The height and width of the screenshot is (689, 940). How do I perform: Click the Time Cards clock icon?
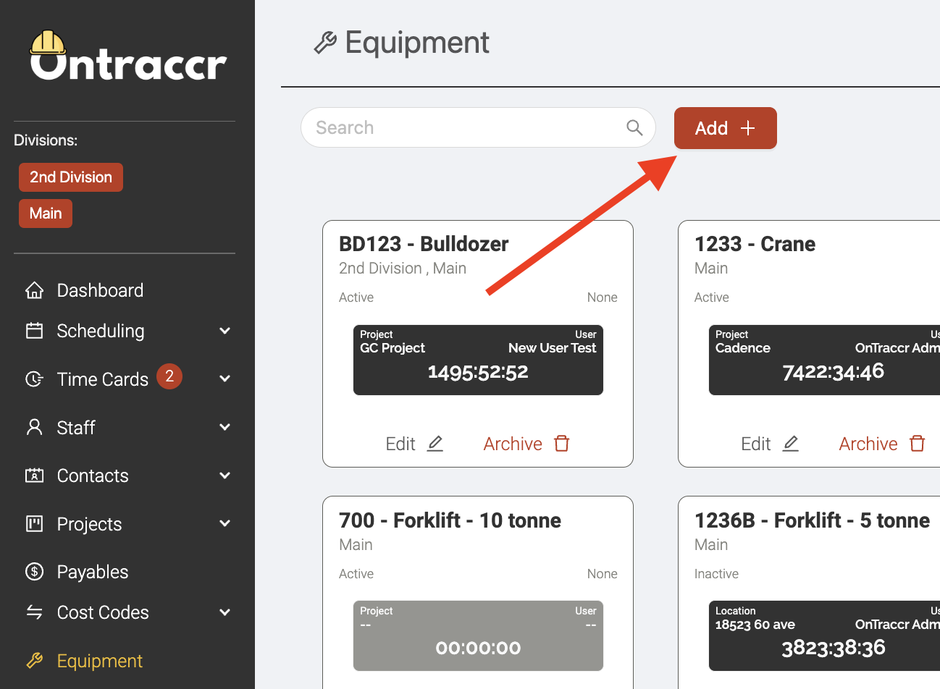(x=34, y=379)
